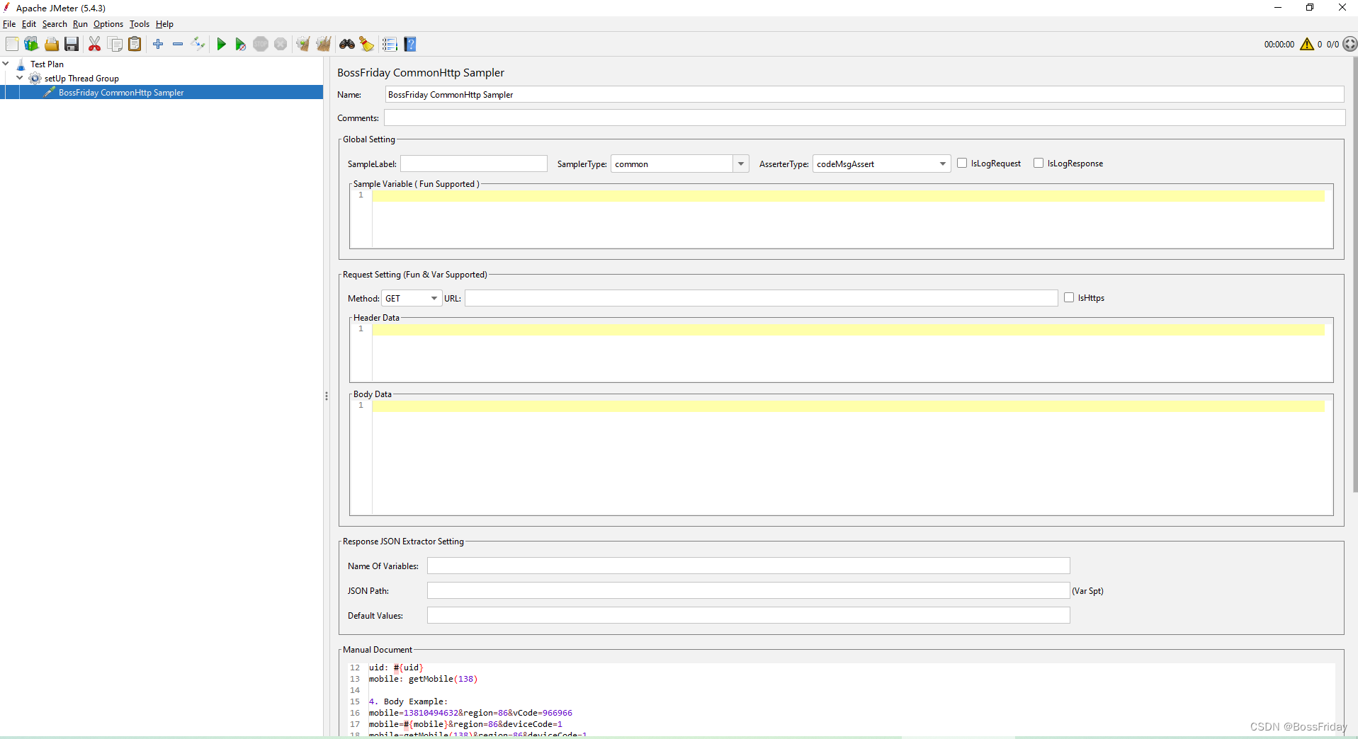Click the Shutdown test icon
Screen dimensions: 1358x739
281,44
